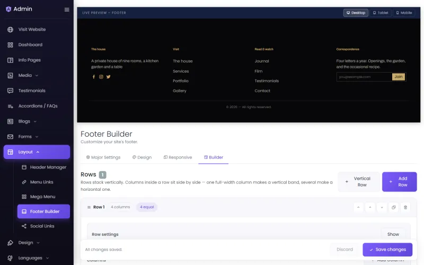This screenshot has width=424, height=265.
Task: Open the Design tab in Footer Builder
Action: [x=142, y=157]
